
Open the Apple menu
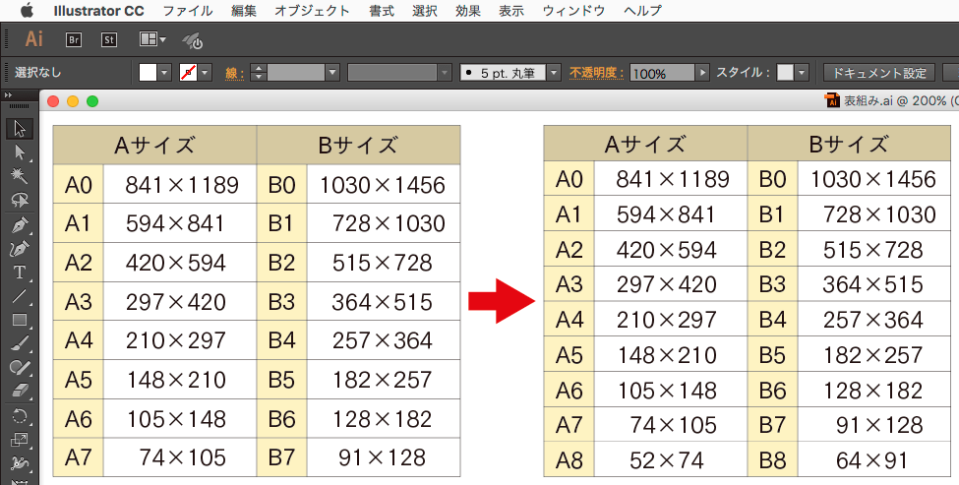click(27, 11)
